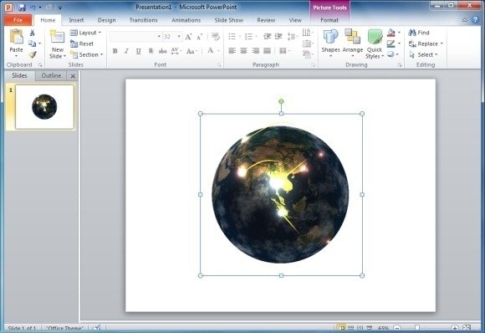This screenshot has width=485, height=333.
Task: Click the Arrange icon
Action: pos(353,44)
